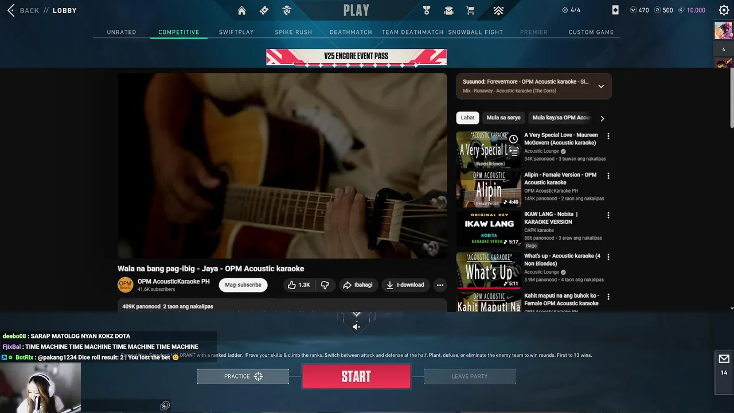Click the overlay icon at bottom left
The width and height of the screenshot is (734, 413).
pos(165,406)
